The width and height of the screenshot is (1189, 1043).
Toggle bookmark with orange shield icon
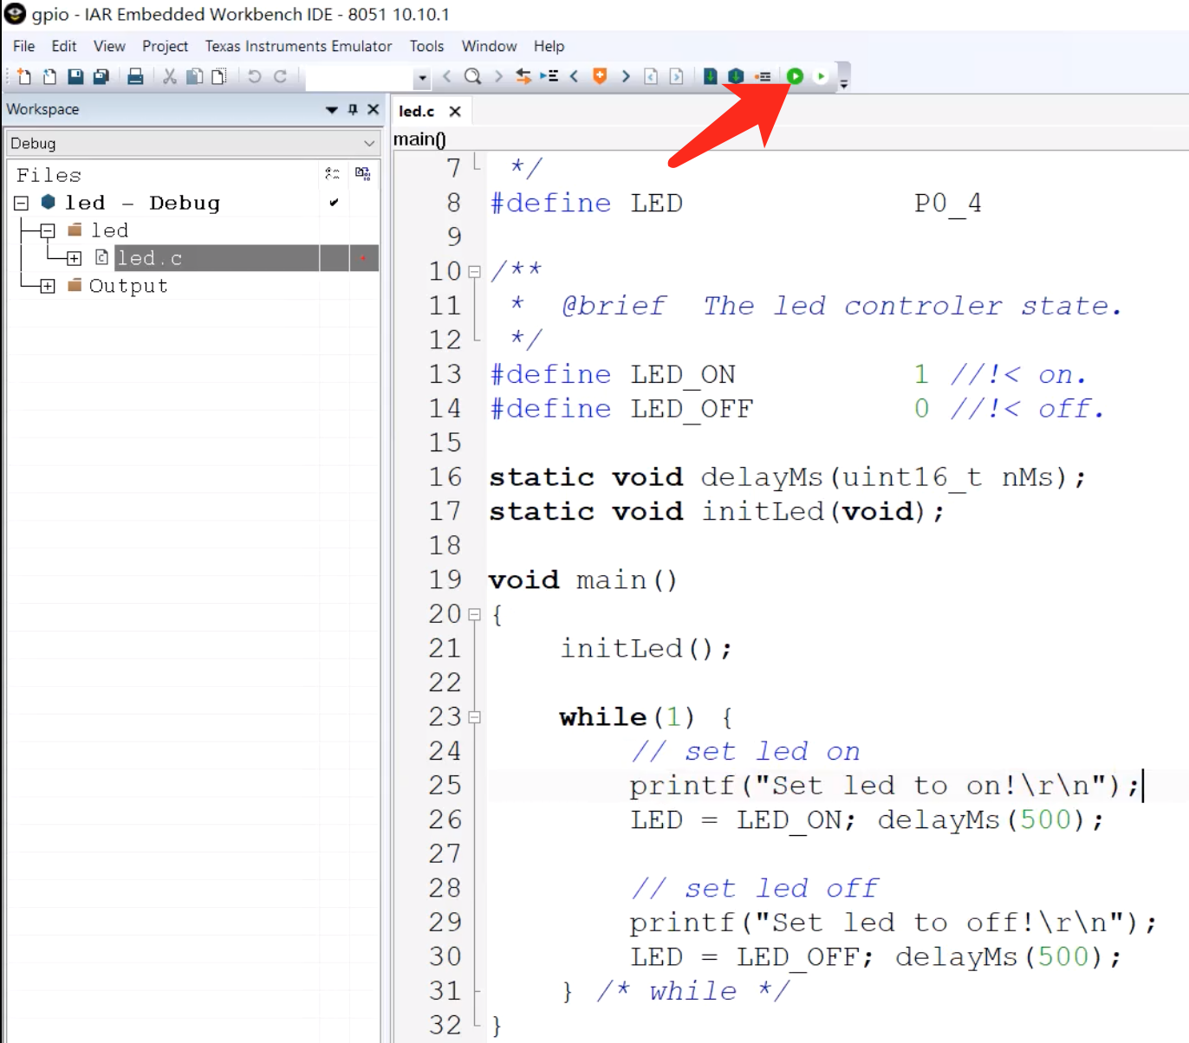[x=599, y=76]
